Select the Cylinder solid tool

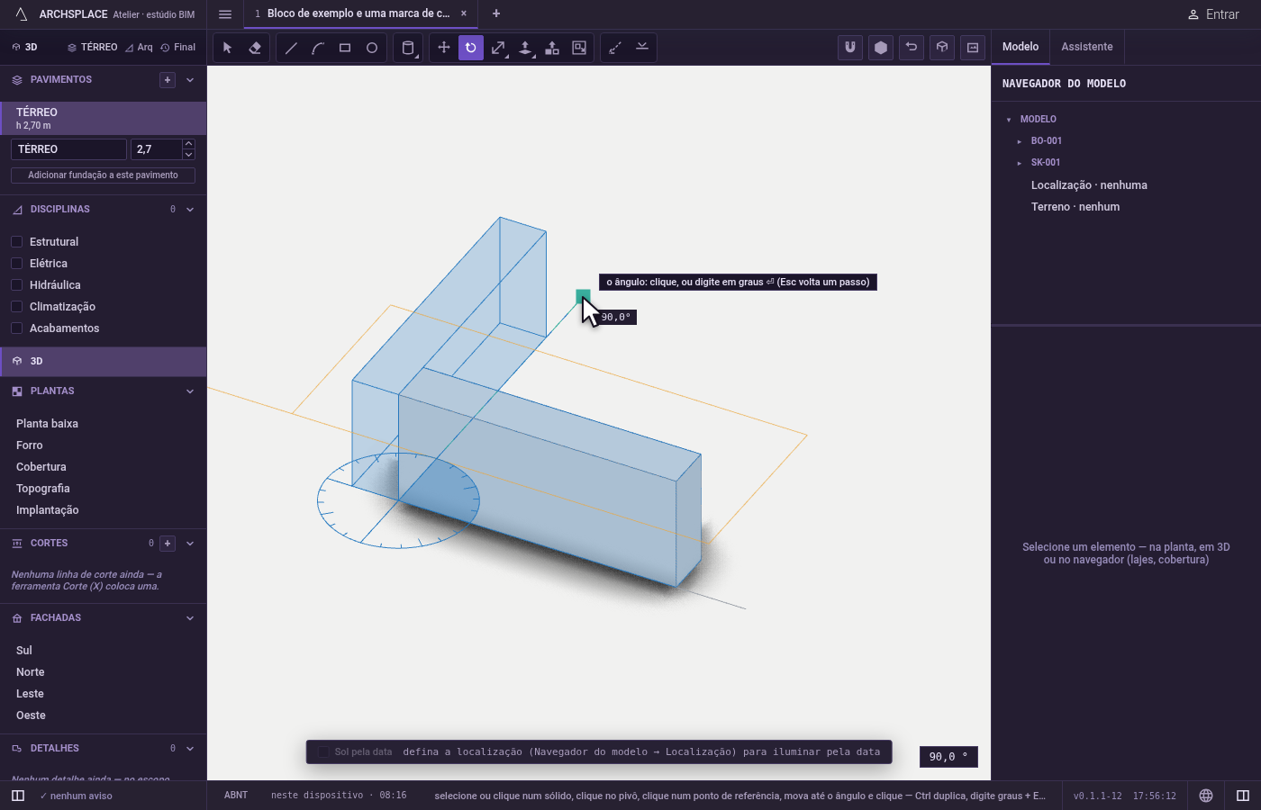[x=408, y=48]
